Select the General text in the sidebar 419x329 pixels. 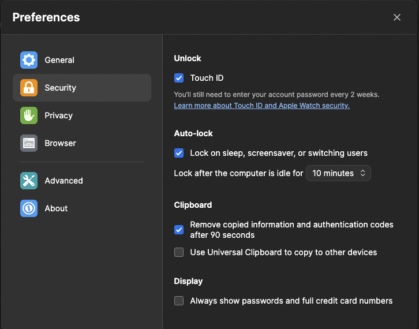[x=59, y=60]
